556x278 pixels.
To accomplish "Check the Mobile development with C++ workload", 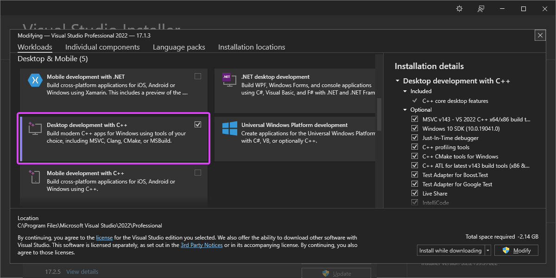I will (198, 173).
